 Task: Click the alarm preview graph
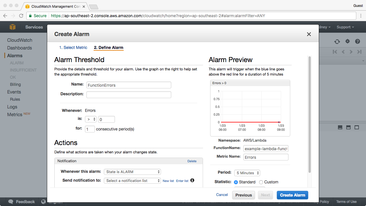point(250,108)
